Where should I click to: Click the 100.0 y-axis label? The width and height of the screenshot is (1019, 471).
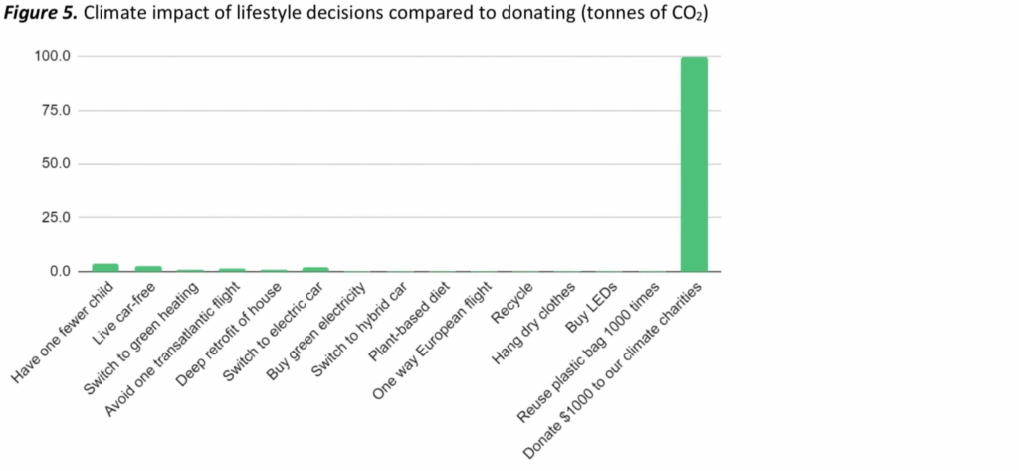click(x=52, y=57)
